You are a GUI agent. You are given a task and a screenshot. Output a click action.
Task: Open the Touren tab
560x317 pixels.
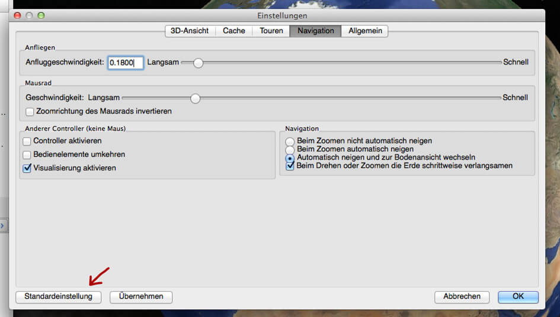click(271, 31)
